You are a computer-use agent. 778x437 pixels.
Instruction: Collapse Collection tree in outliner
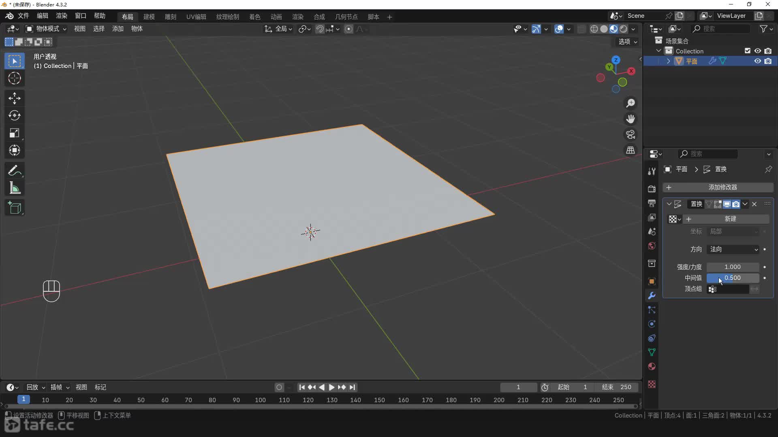coord(658,51)
